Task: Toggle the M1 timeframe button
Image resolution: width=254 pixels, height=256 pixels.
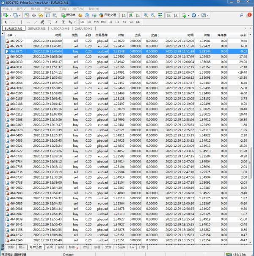Action: 83,22
